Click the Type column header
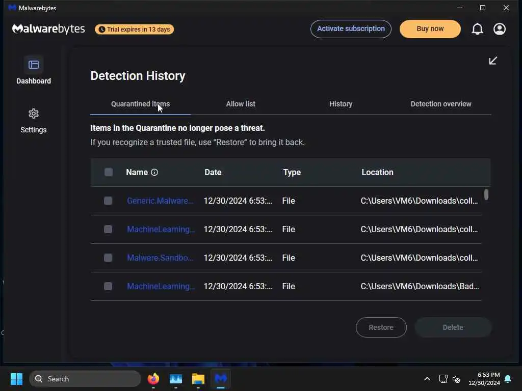This screenshot has height=391, width=522. click(292, 172)
